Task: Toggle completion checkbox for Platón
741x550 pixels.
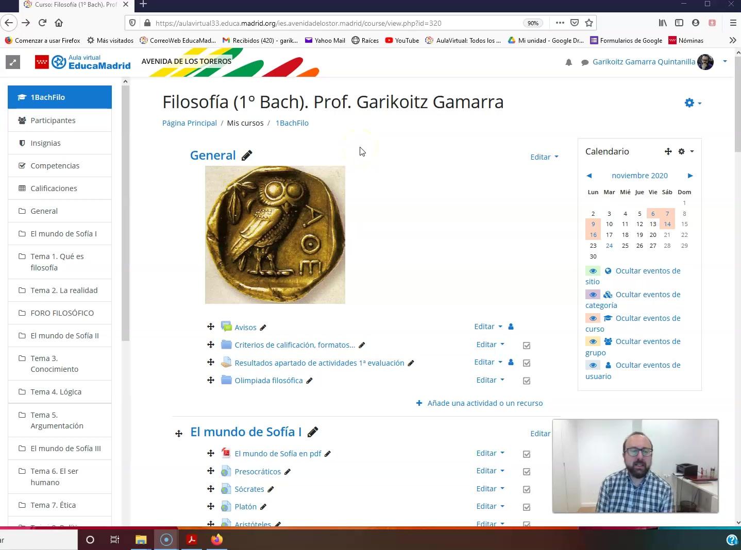Action: tap(527, 507)
